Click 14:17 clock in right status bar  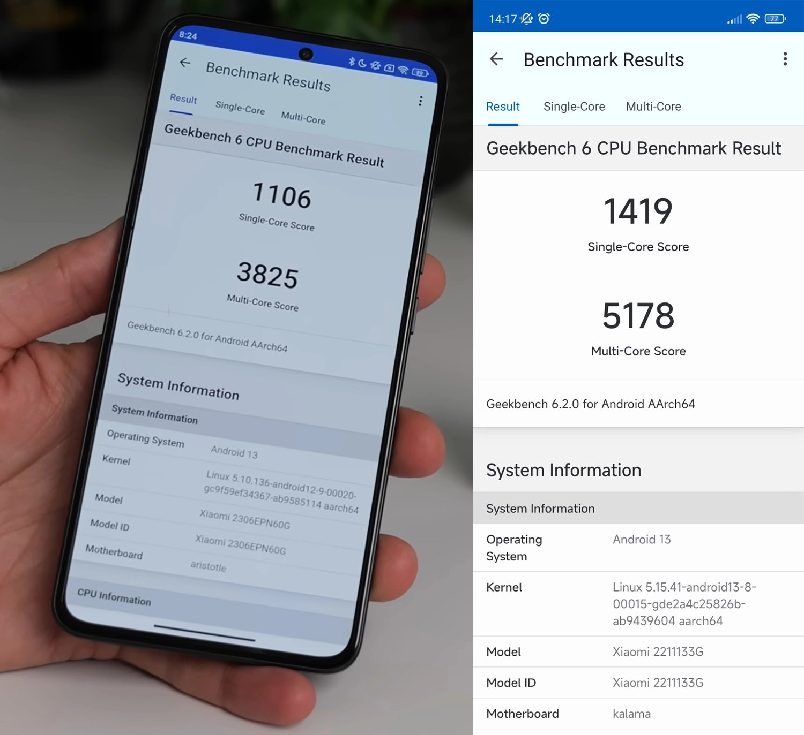coord(503,19)
